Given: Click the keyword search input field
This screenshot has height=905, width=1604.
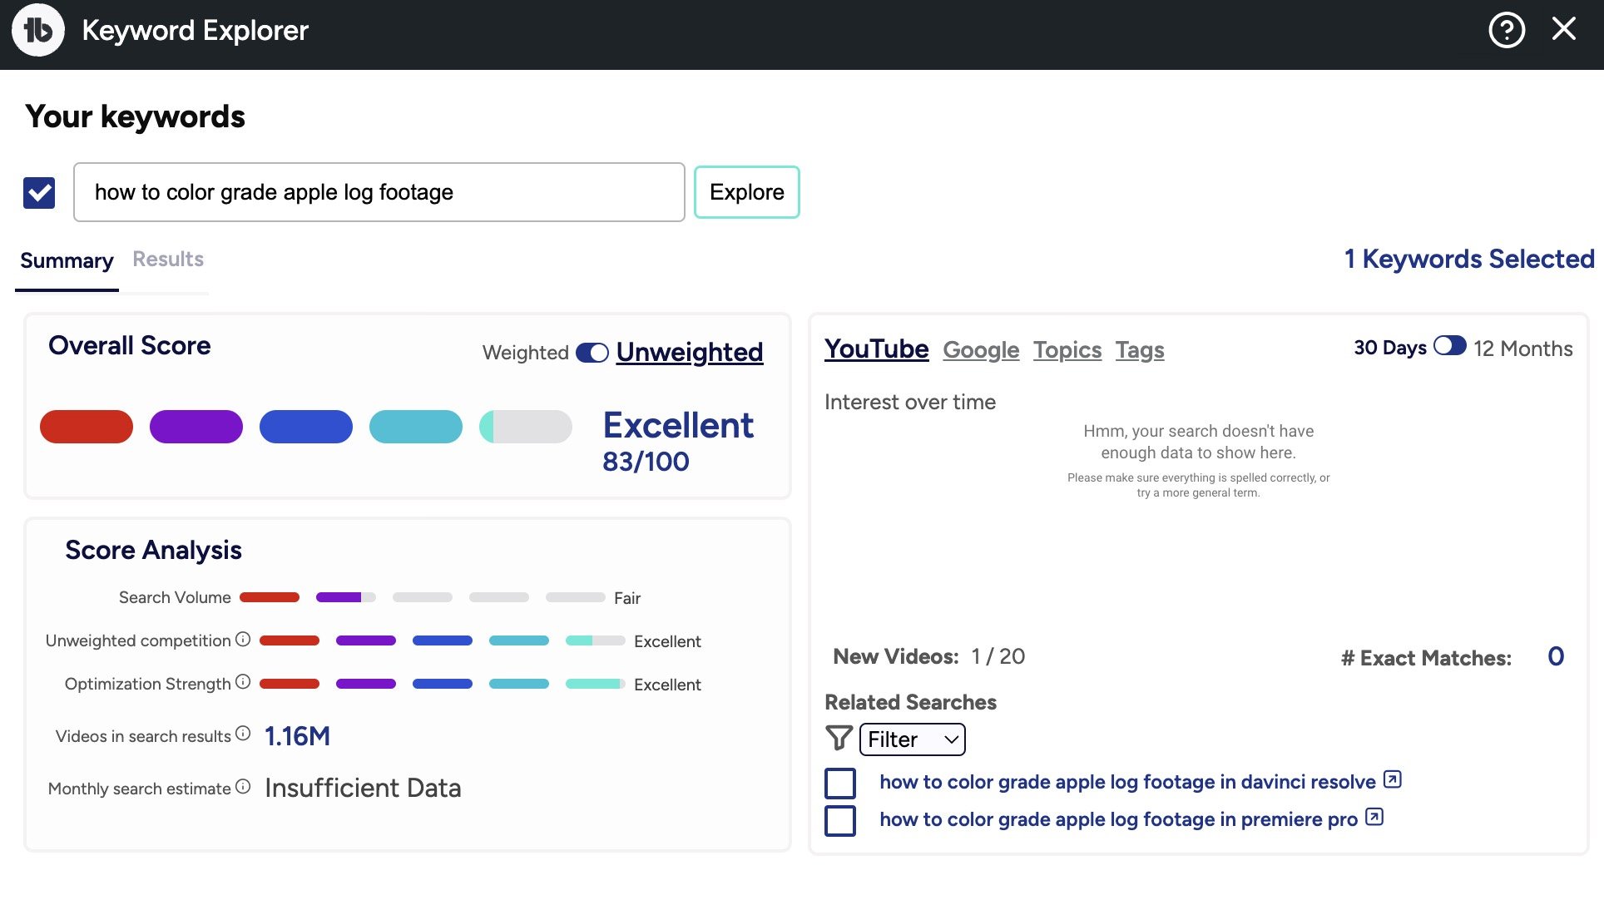Looking at the screenshot, I should tap(379, 192).
